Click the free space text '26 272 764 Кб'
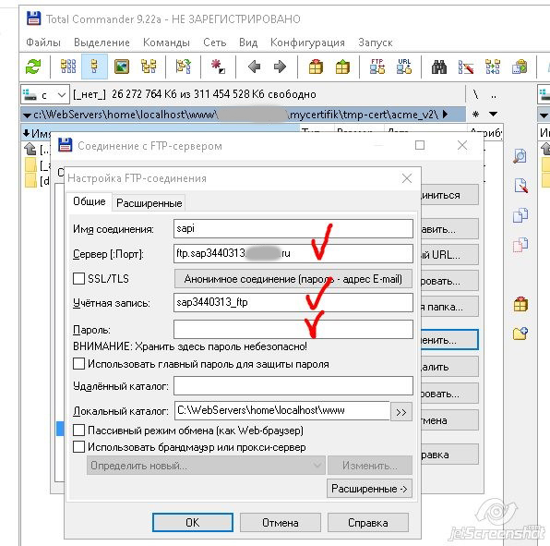550x546 pixels. point(145,94)
